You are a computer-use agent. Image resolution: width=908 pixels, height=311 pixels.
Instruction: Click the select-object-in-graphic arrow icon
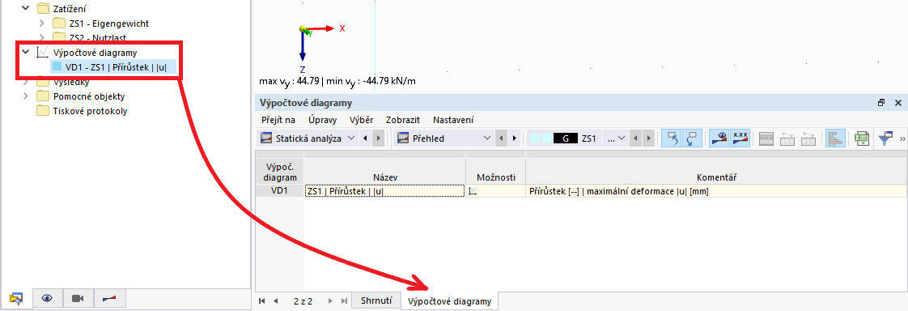pyautogui.click(x=671, y=138)
